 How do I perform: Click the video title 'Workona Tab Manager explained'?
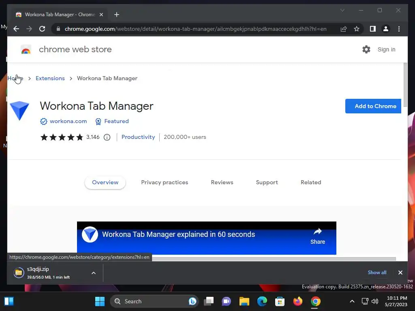(x=179, y=234)
